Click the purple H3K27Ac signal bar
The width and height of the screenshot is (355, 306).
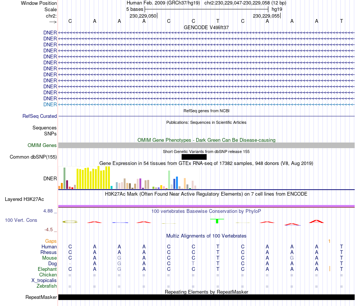click(206, 206)
